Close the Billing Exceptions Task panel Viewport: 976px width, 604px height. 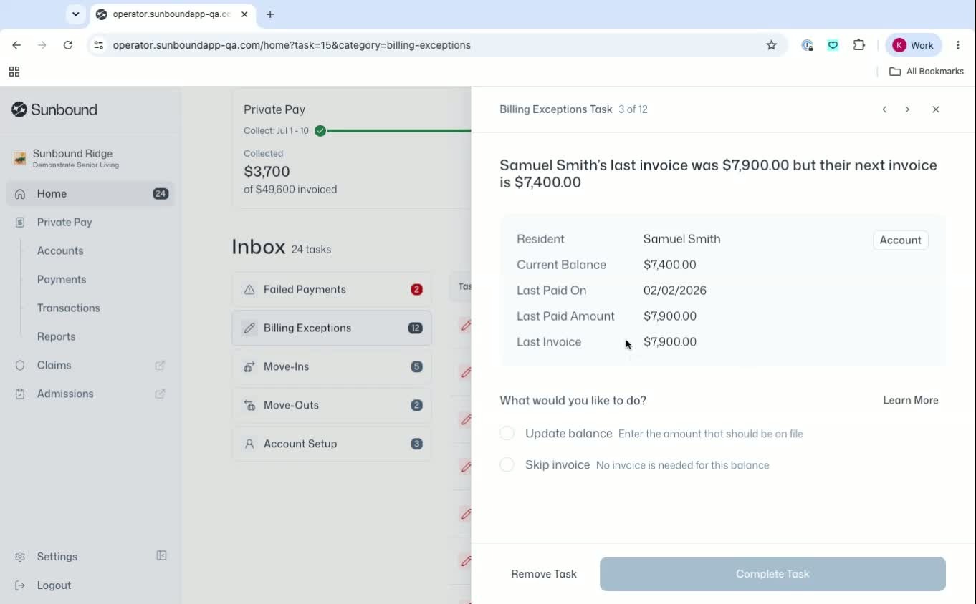point(936,109)
